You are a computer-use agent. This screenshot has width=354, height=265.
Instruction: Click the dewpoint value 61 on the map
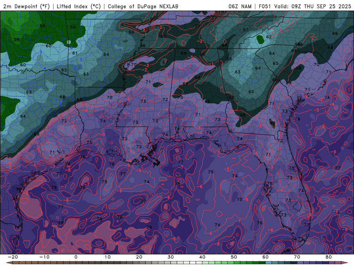(75, 53)
